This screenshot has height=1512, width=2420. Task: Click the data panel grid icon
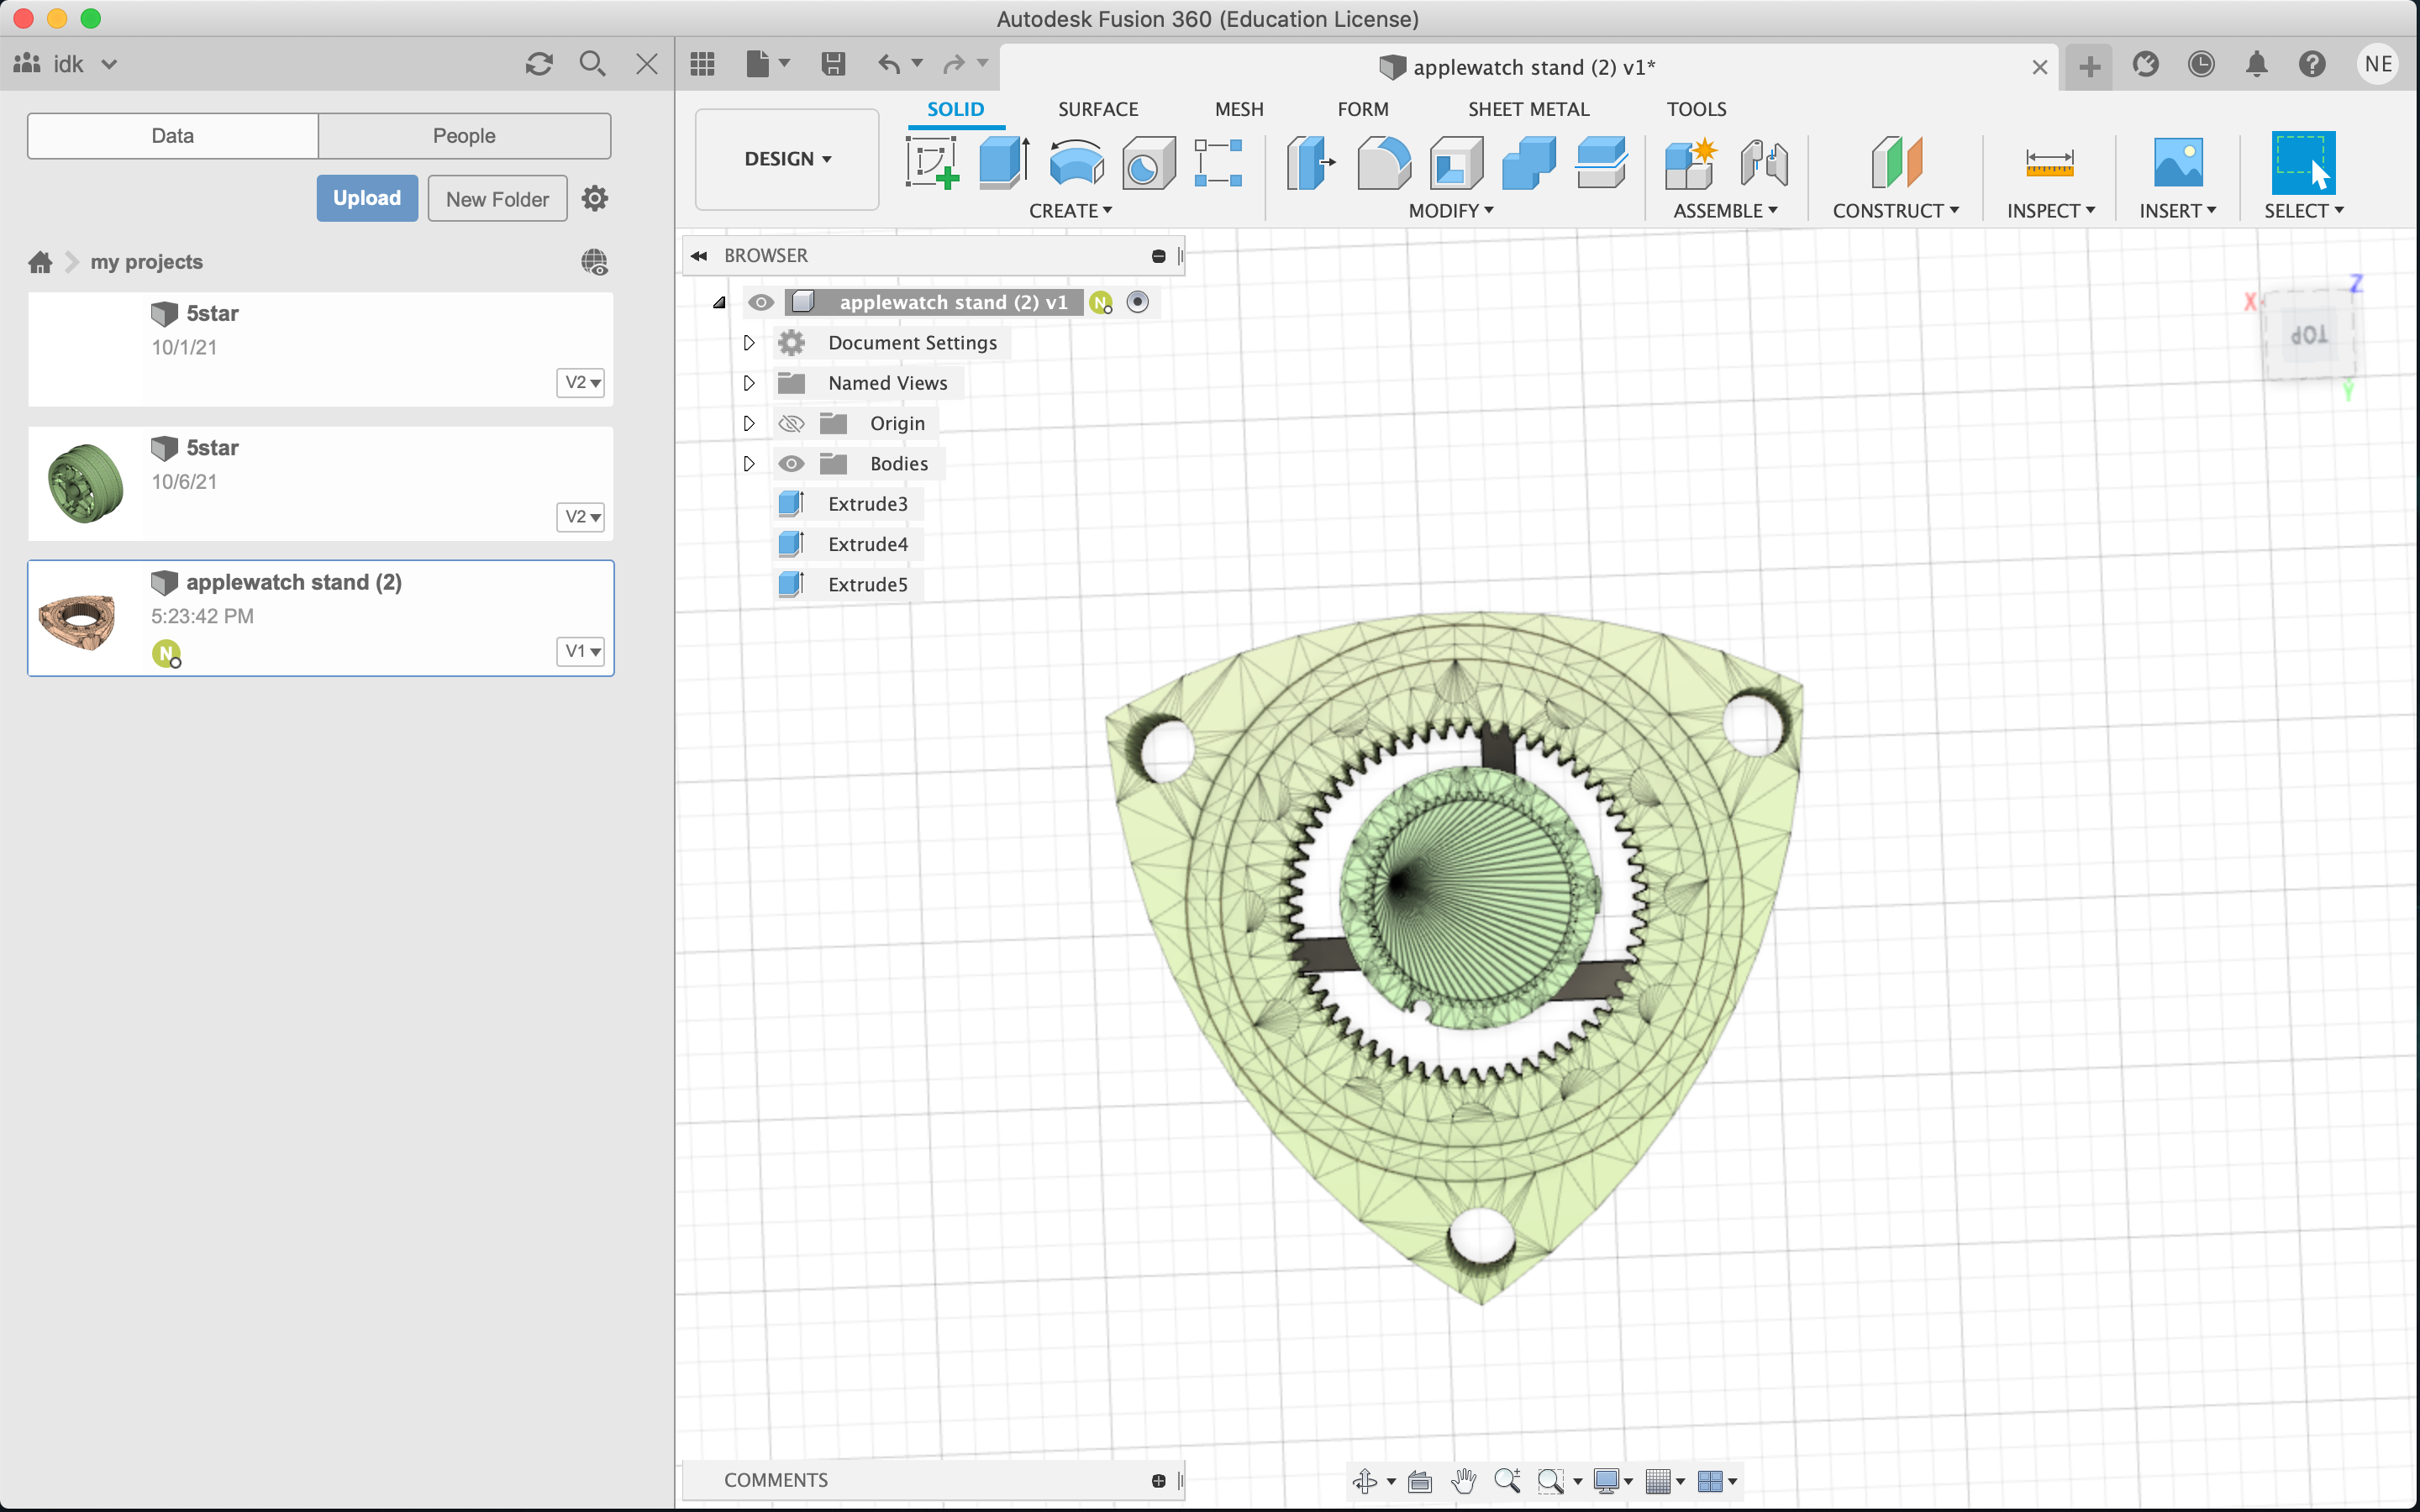pyautogui.click(x=702, y=64)
